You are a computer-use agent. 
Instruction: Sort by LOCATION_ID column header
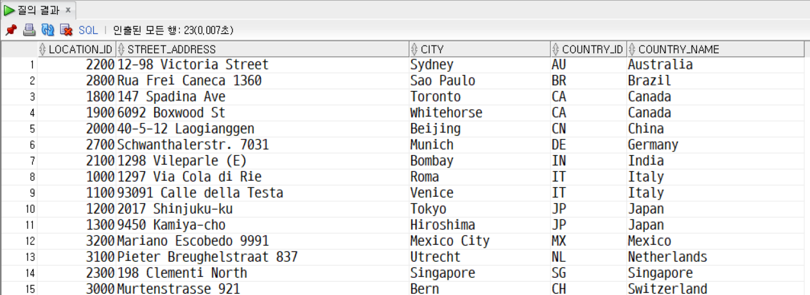[x=76, y=49]
